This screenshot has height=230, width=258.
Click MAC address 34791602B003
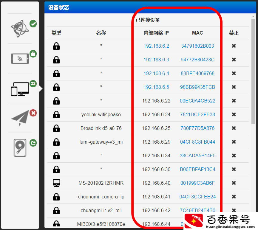197,46
